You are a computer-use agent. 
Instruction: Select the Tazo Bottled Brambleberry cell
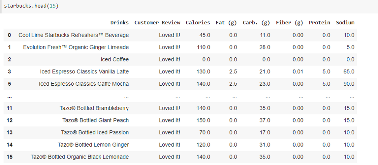tap(94, 108)
